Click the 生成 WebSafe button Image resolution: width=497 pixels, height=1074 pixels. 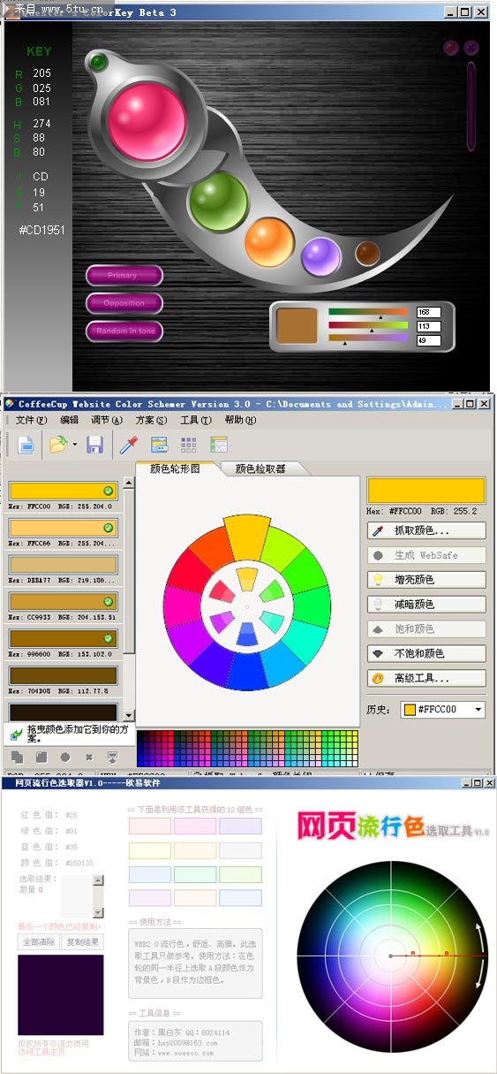click(x=426, y=555)
